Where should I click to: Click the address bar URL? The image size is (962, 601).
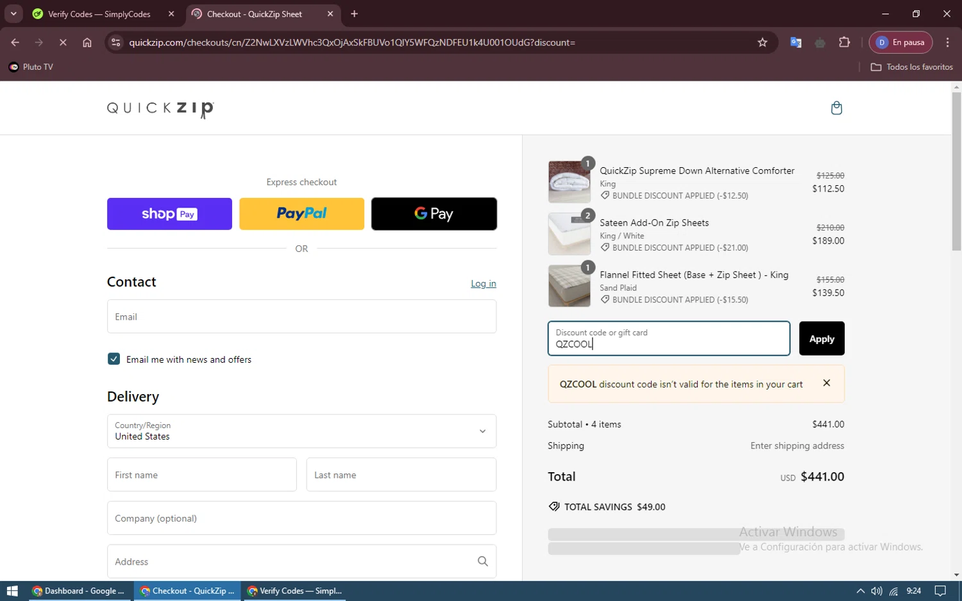pyautogui.click(x=352, y=42)
